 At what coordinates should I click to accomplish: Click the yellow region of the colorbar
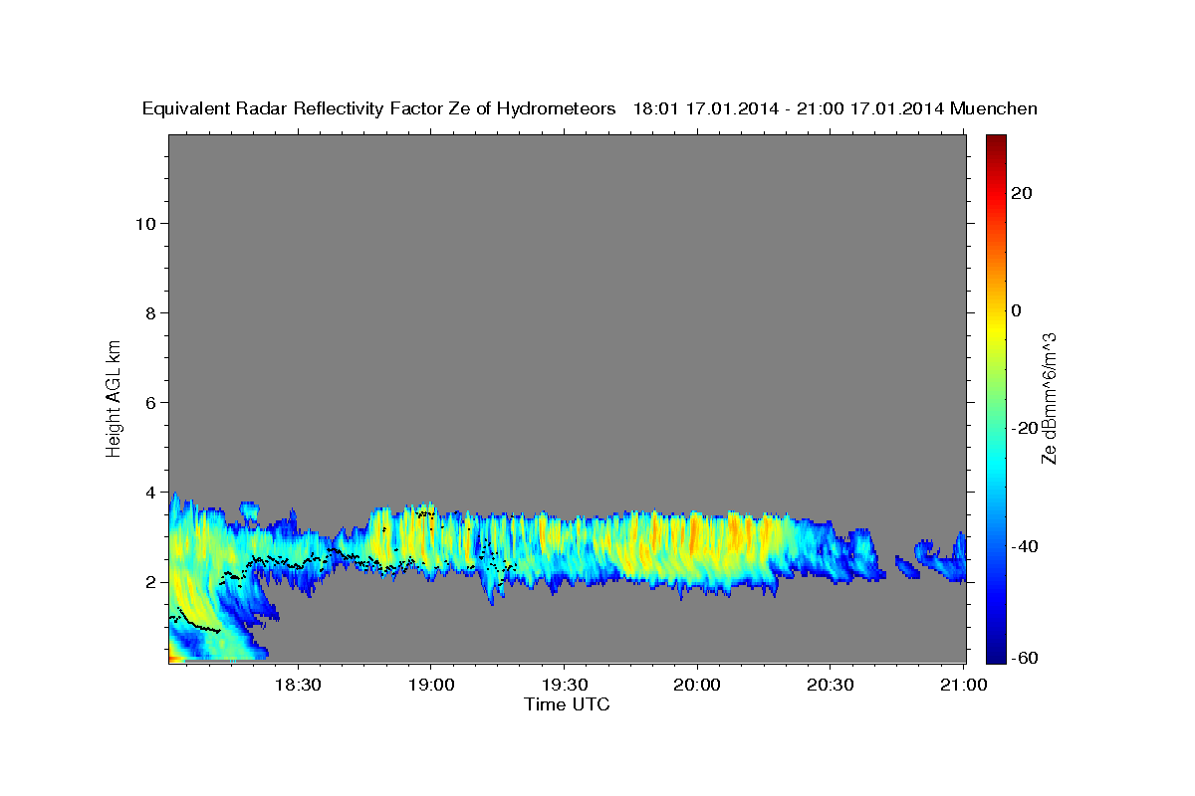pyautogui.click(x=996, y=328)
